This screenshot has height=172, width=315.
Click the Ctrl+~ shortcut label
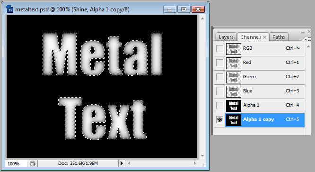pos(293,48)
